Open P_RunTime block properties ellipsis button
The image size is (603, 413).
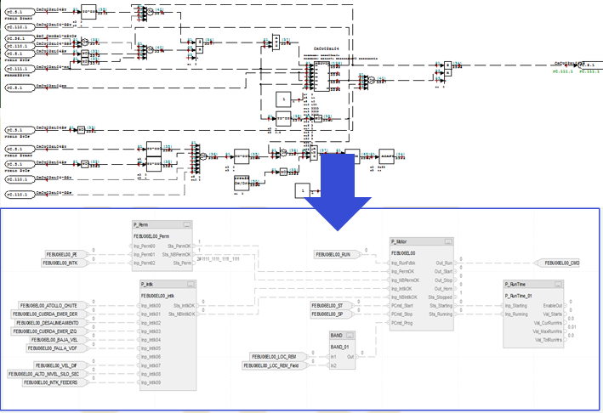560,286
